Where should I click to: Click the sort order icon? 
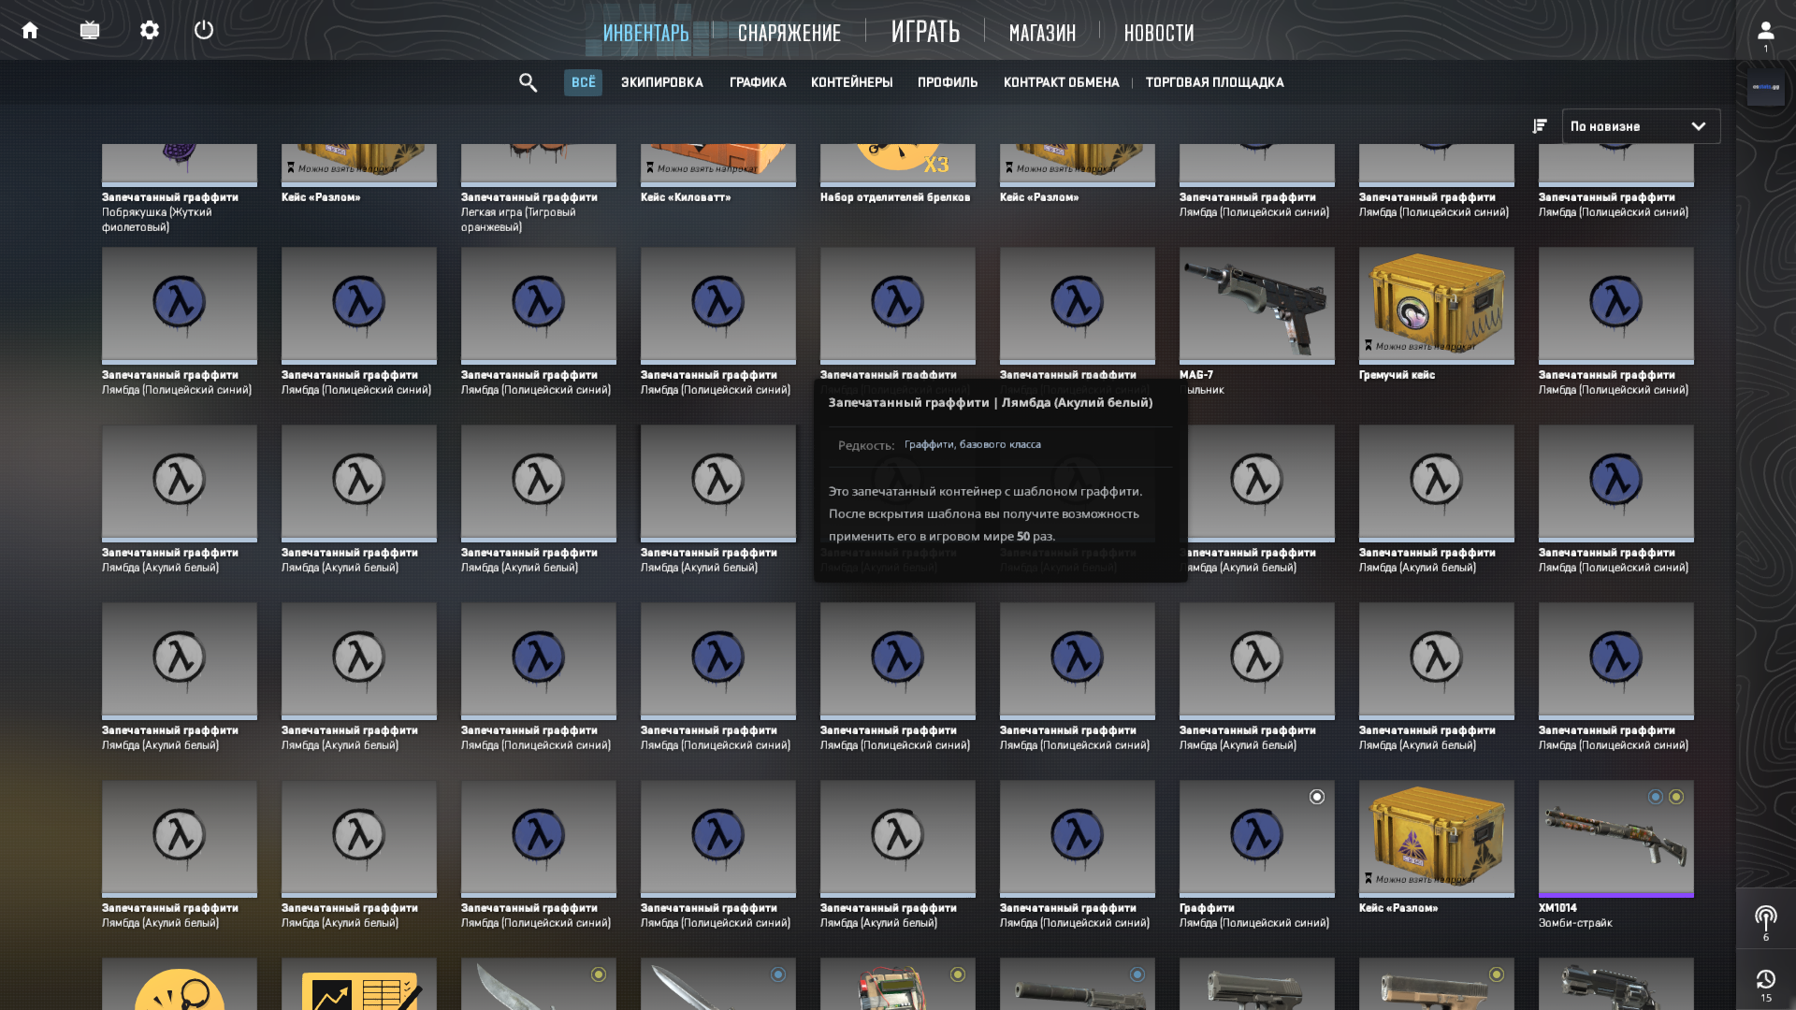click(x=1540, y=126)
